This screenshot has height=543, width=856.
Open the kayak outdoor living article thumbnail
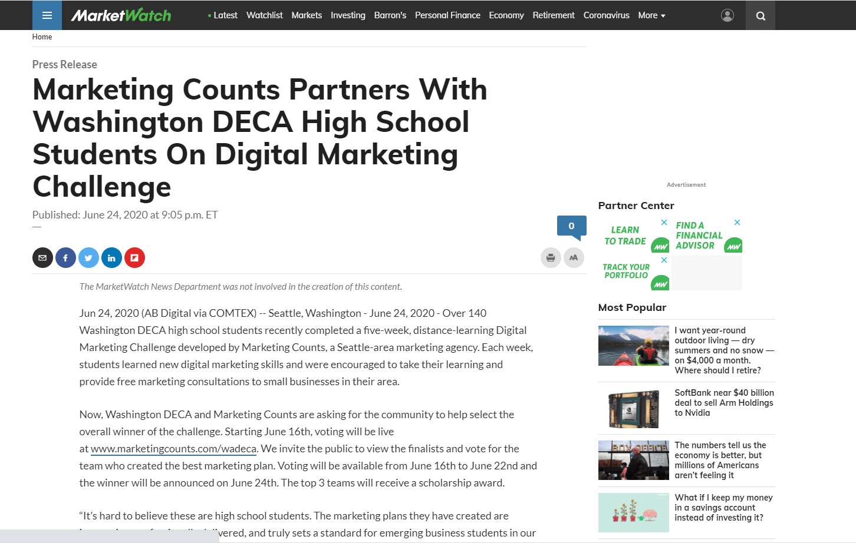(x=633, y=346)
